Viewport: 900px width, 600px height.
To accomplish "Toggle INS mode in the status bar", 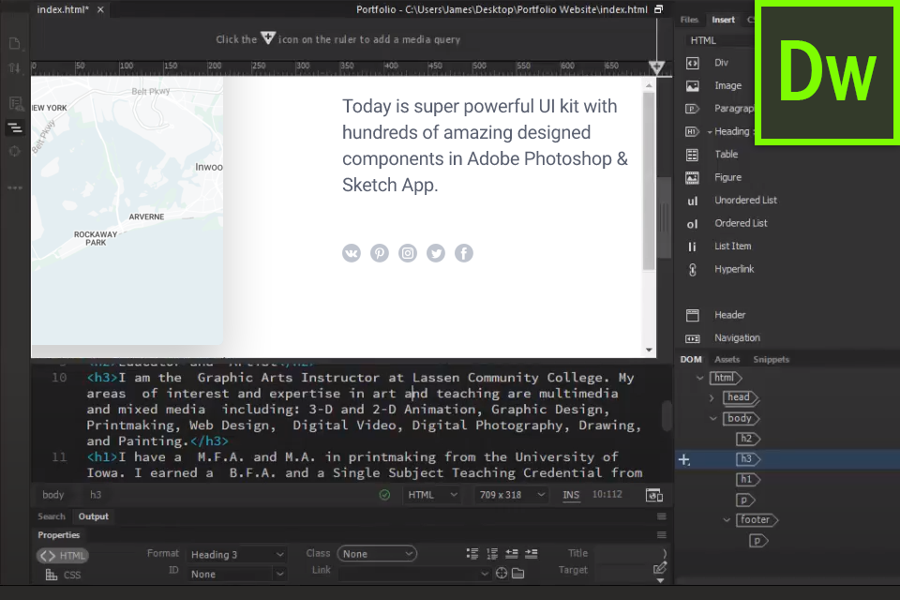I will pyautogui.click(x=571, y=495).
